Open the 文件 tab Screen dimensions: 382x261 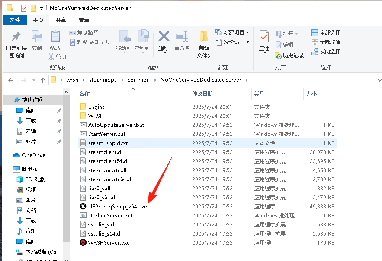15,20
